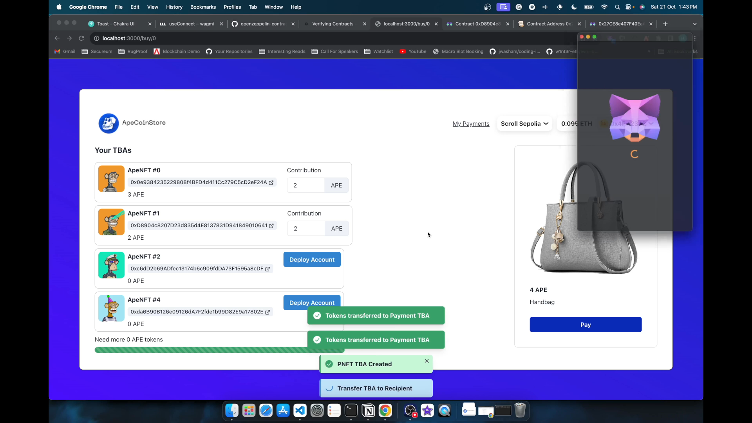Click the Pay button for Handbag

586,325
